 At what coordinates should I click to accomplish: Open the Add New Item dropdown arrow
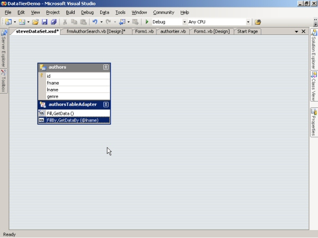click(x=28, y=22)
